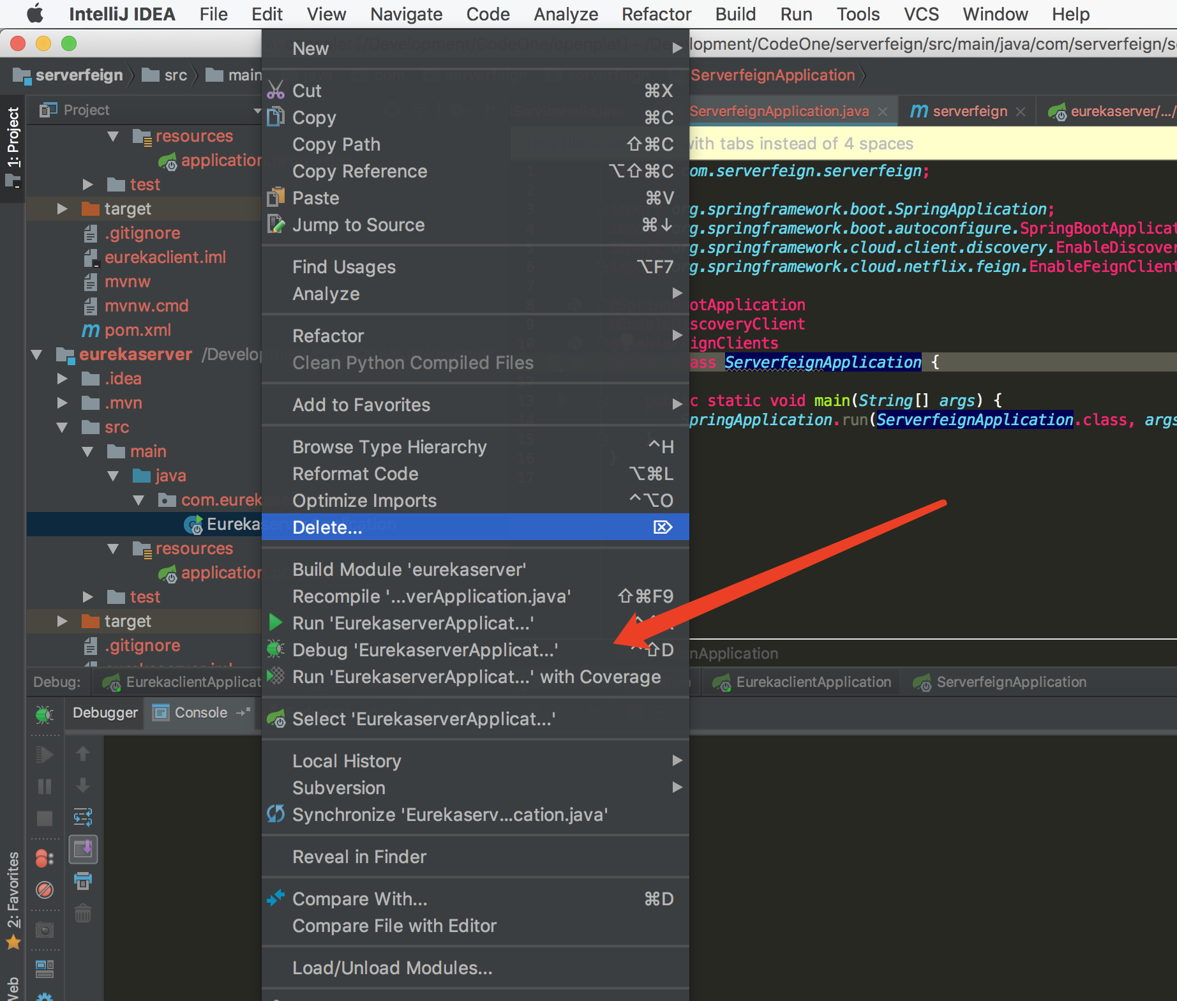This screenshot has height=1001, width=1177.
Task: Select Copy in context menu
Action: 476,117
